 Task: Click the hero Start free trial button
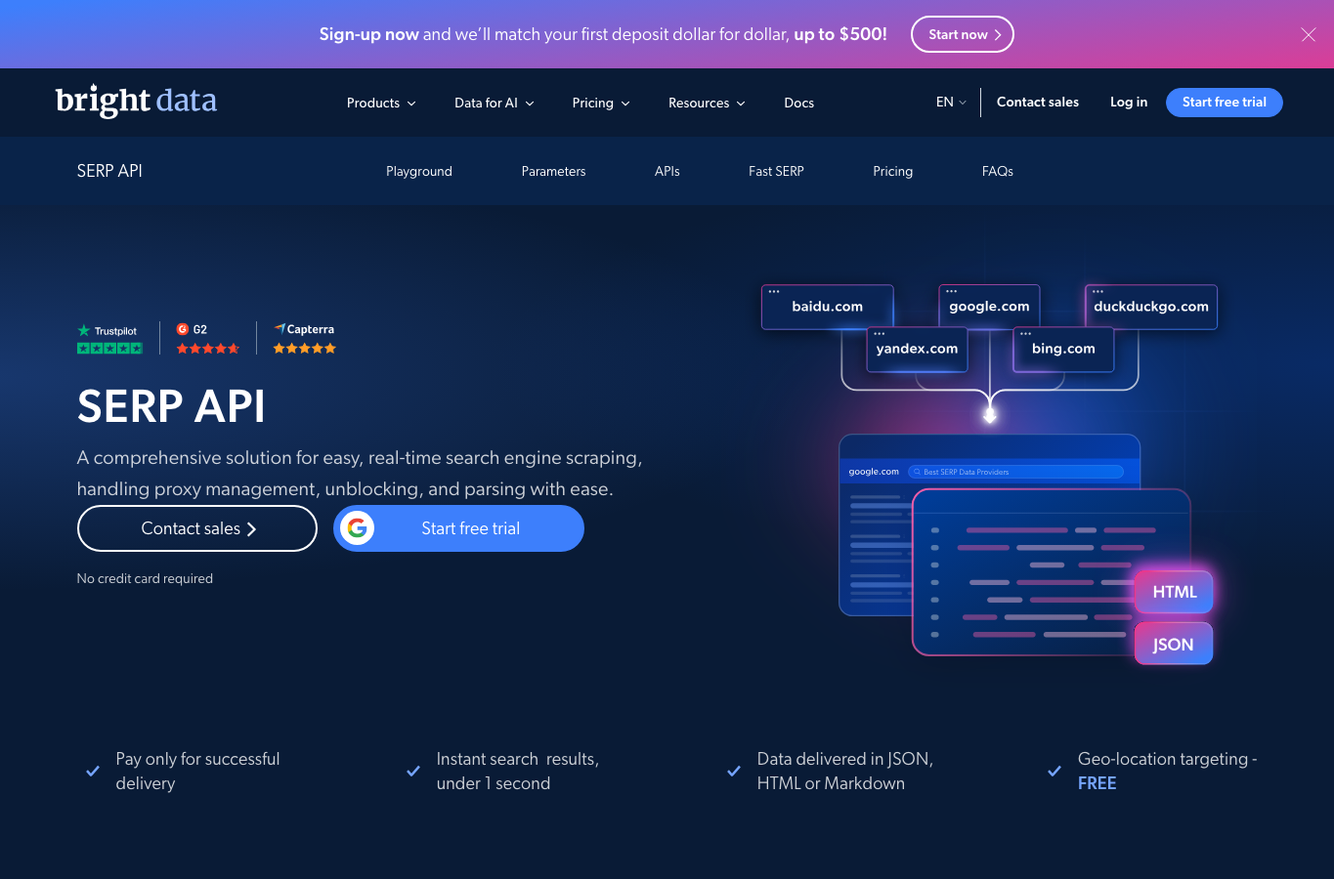pos(459,528)
